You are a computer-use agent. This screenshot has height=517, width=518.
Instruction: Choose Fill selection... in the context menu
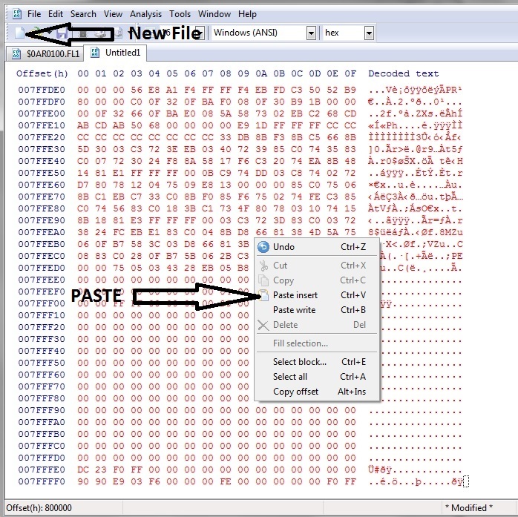317,343
